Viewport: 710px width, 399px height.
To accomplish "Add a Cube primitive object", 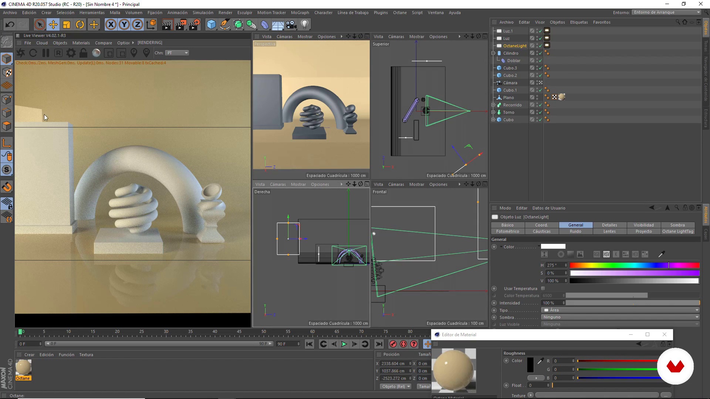I will 211,25.
